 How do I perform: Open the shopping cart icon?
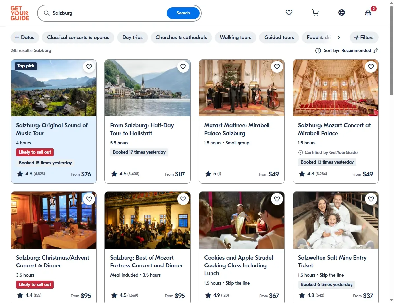point(315,13)
